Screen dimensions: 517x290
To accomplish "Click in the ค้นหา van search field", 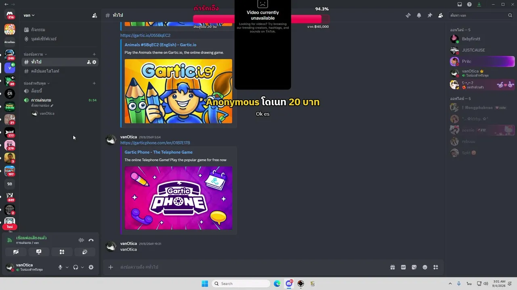I will (481, 15).
